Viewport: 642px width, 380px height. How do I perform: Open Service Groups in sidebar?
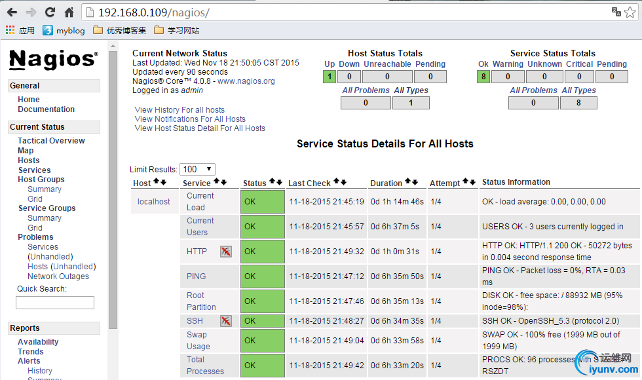(47, 208)
